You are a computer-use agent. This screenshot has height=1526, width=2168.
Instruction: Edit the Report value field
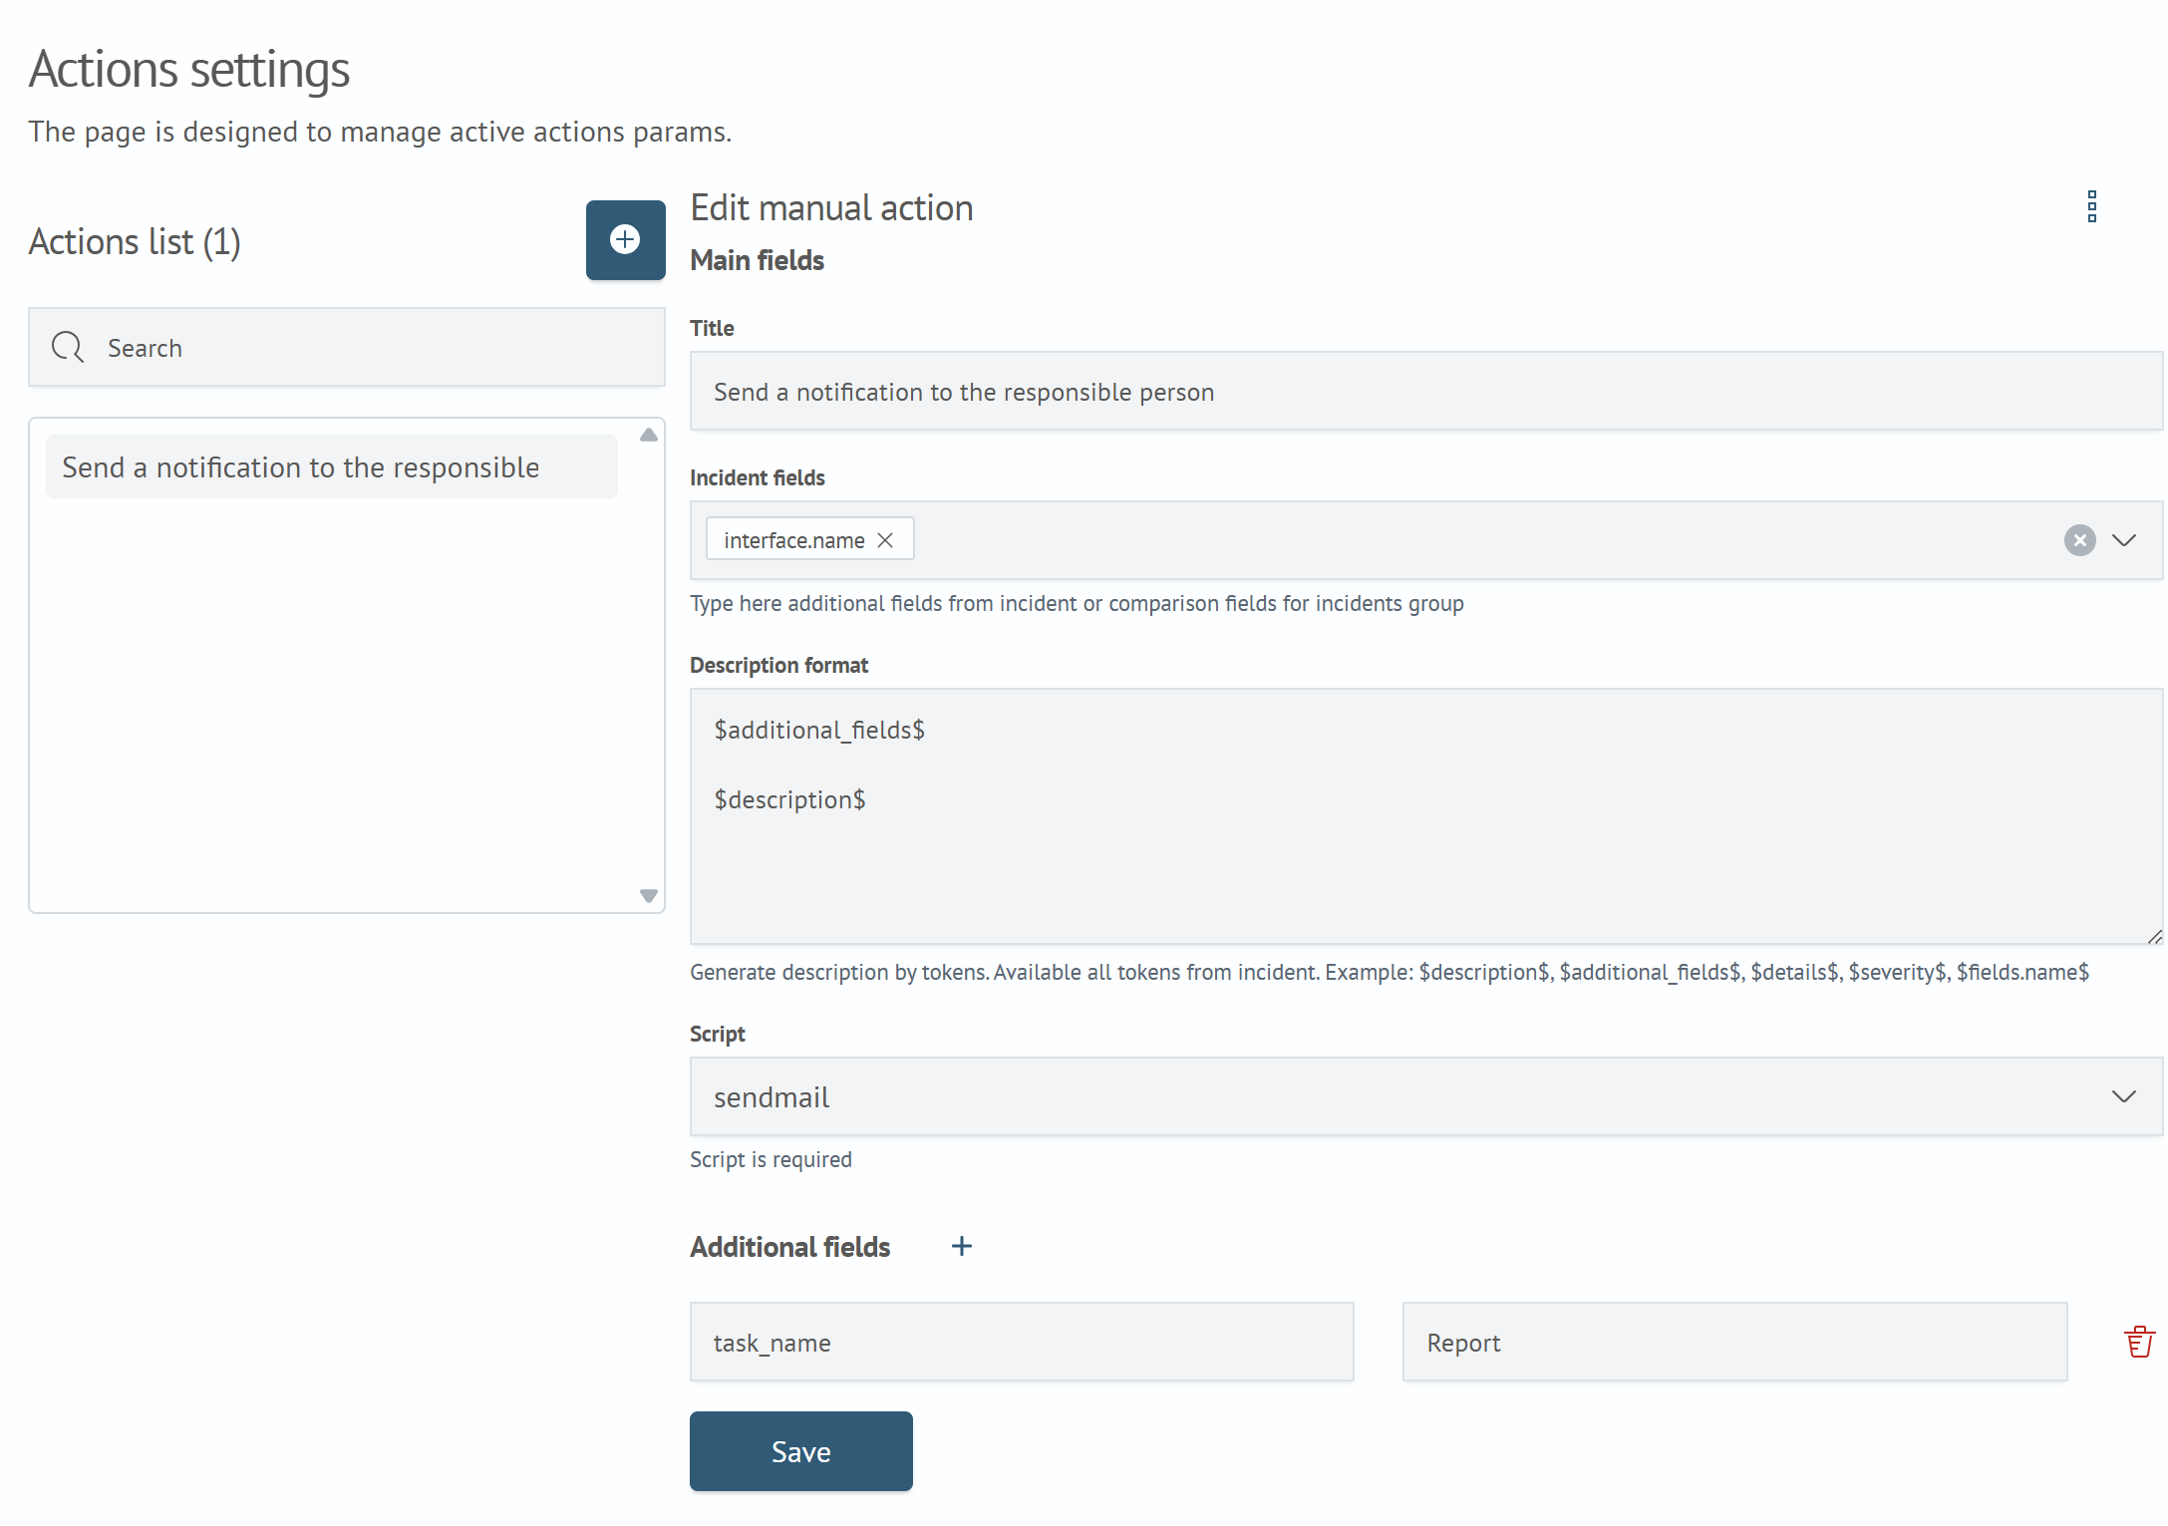click(1734, 1342)
